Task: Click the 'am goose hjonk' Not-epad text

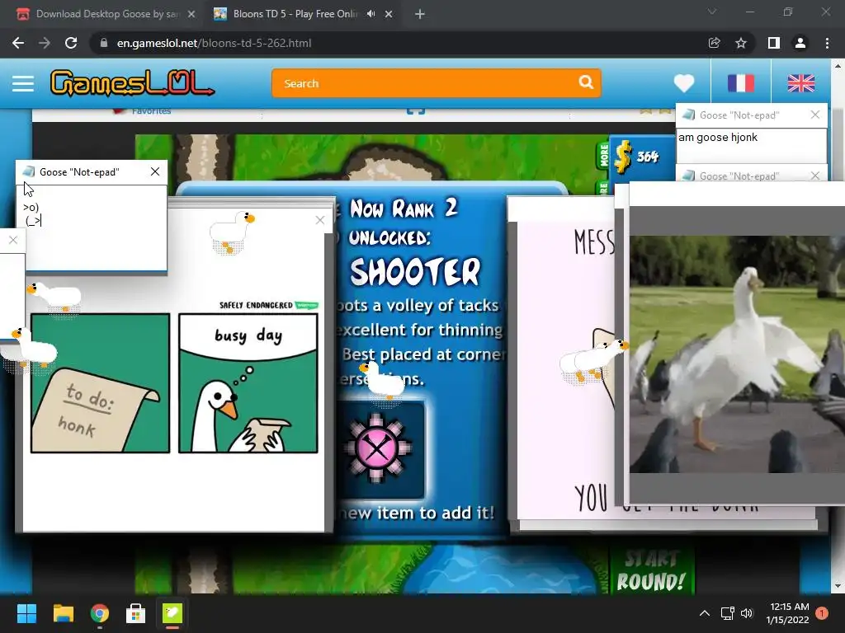Action: click(x=718, y=138)
